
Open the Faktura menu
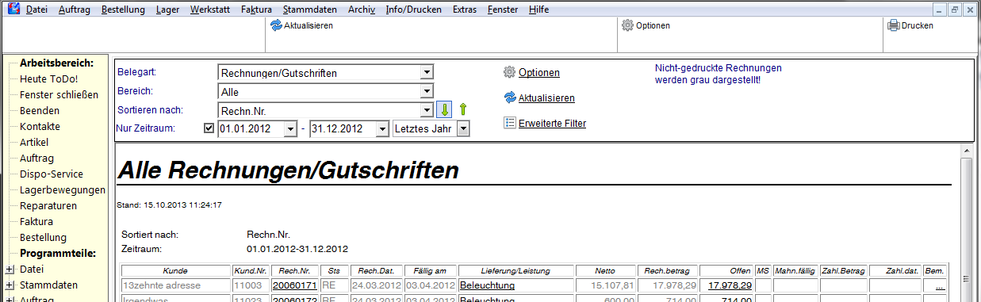256,10
